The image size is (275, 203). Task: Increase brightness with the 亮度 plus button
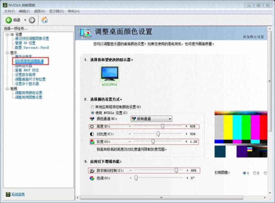click(x=186, y=126)
